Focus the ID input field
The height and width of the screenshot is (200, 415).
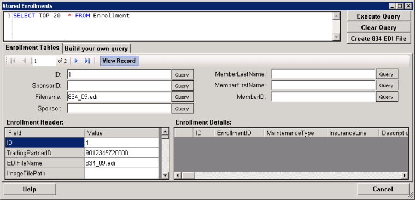pos(119,75)
